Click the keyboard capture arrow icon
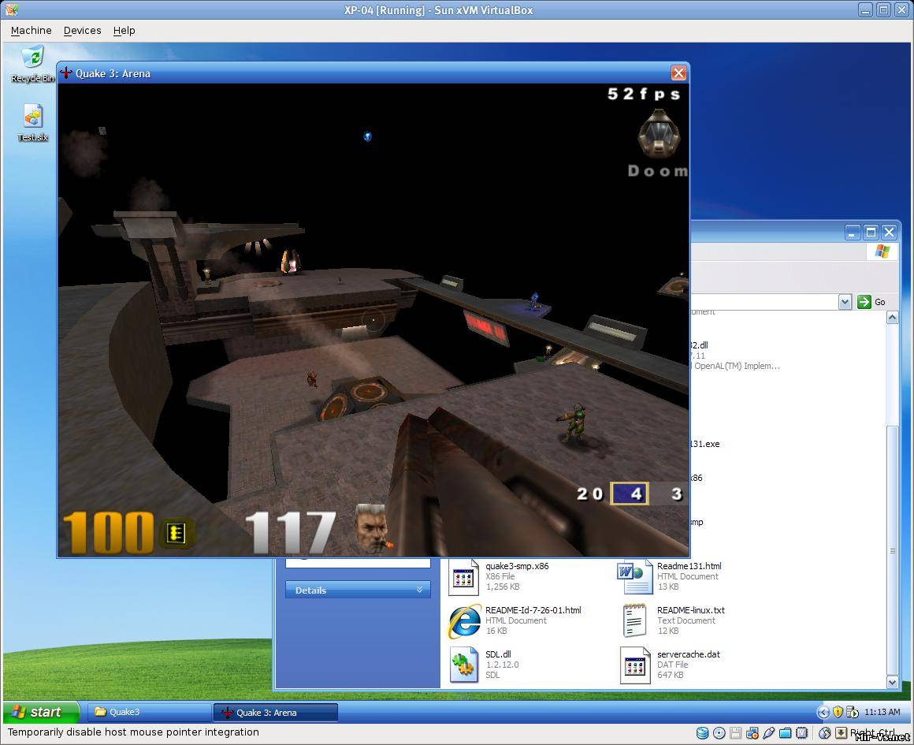This screenshot has width=914, height=745. click(x=842, y=732)
